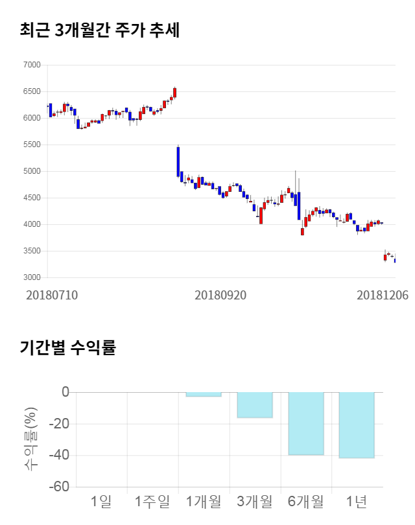Select the 20181206 date label
This screenshot has height=525, width=415.
click(383, 294)
